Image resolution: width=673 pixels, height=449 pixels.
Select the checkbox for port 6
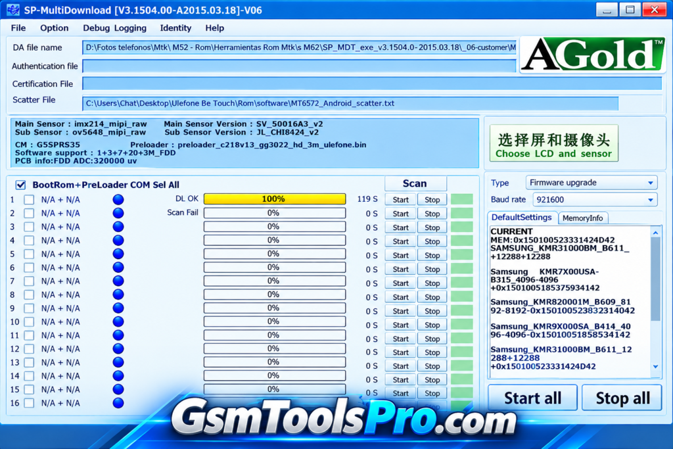[x=29, y=268]
